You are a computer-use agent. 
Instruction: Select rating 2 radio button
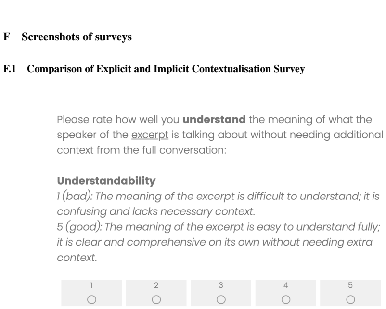pyautogui.click(x=156, y=300)
